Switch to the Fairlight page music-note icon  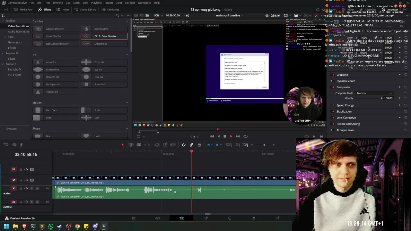pyautogui.click(x=254, y=218)
